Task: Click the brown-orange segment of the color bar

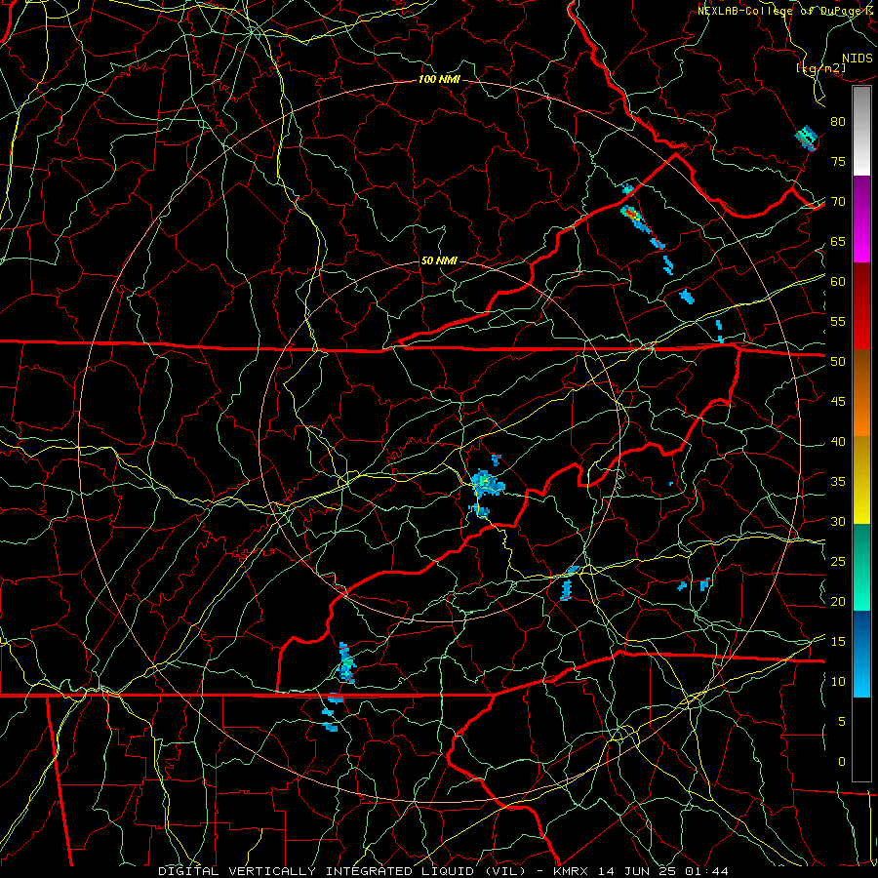Action: [x=861, y=392]
